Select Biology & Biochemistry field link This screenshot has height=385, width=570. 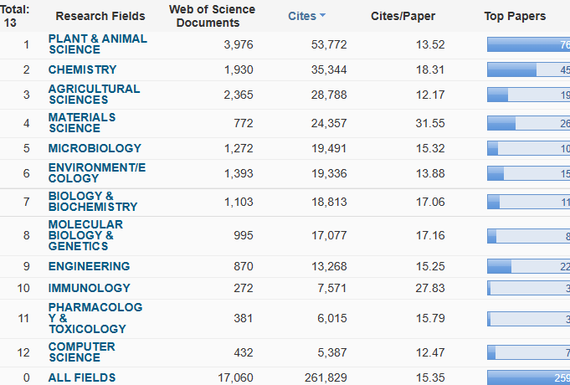tap(92, 201)
